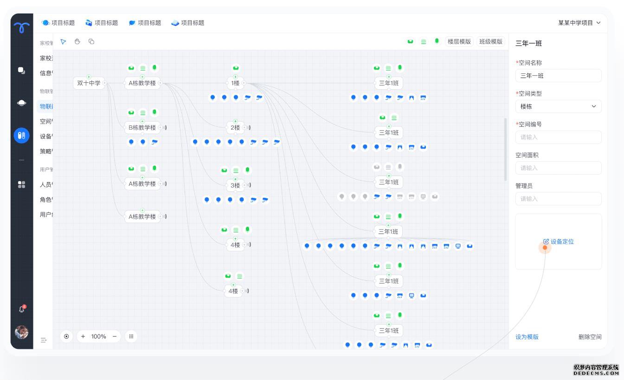
Task: Click the 空间名称 field containing 三年一班
Action: click(559, 76)
